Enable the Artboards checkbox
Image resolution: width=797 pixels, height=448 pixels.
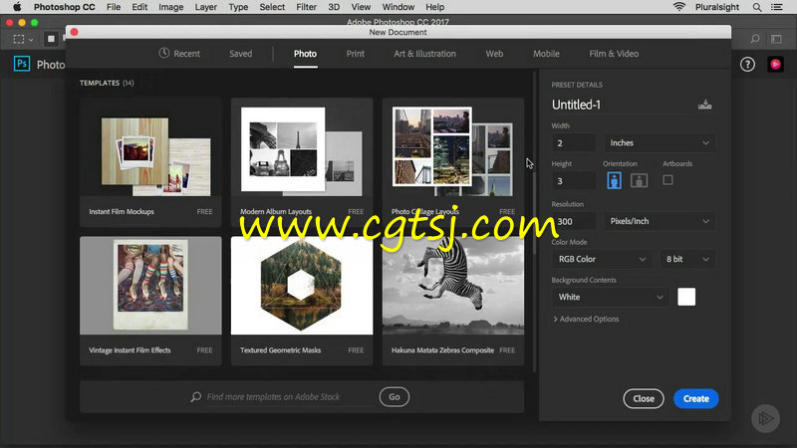[667, 180]
